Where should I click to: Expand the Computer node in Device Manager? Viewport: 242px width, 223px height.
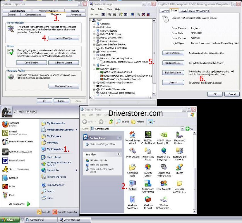click(x=94, y=24)
